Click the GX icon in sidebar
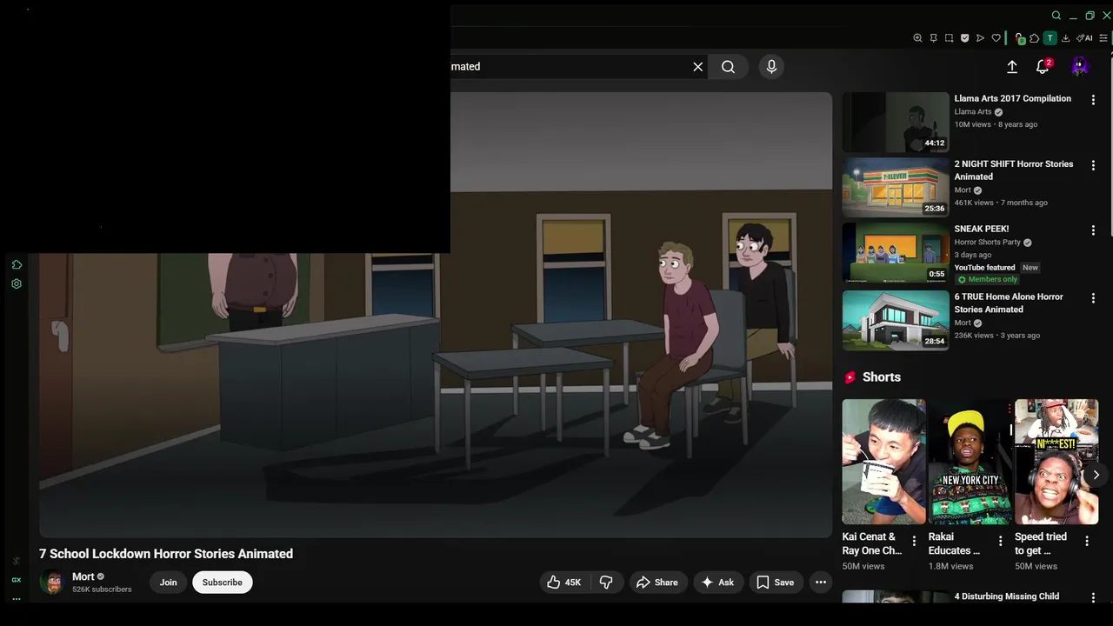Viewport: 1113px width, 626px height. click(x=17, y=580)
